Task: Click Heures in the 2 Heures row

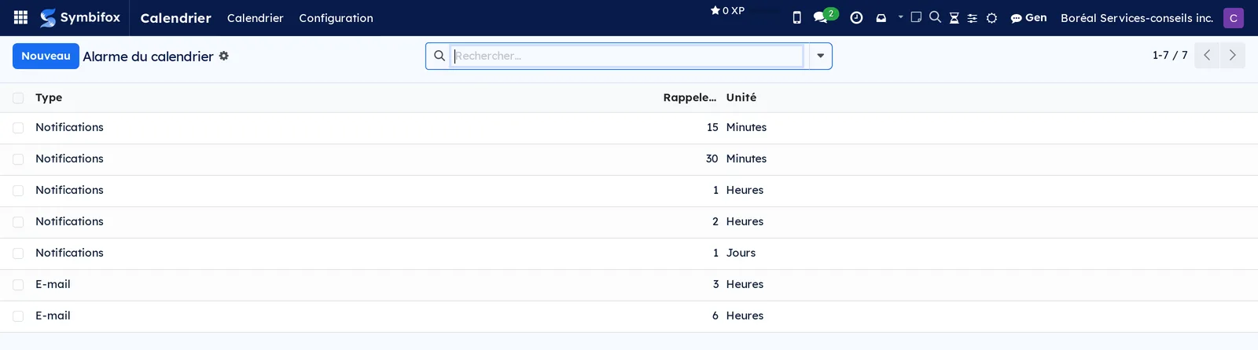Action: (x=745, y=221)
